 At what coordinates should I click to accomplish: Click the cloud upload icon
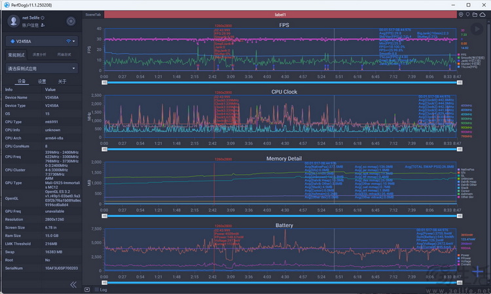483,14
